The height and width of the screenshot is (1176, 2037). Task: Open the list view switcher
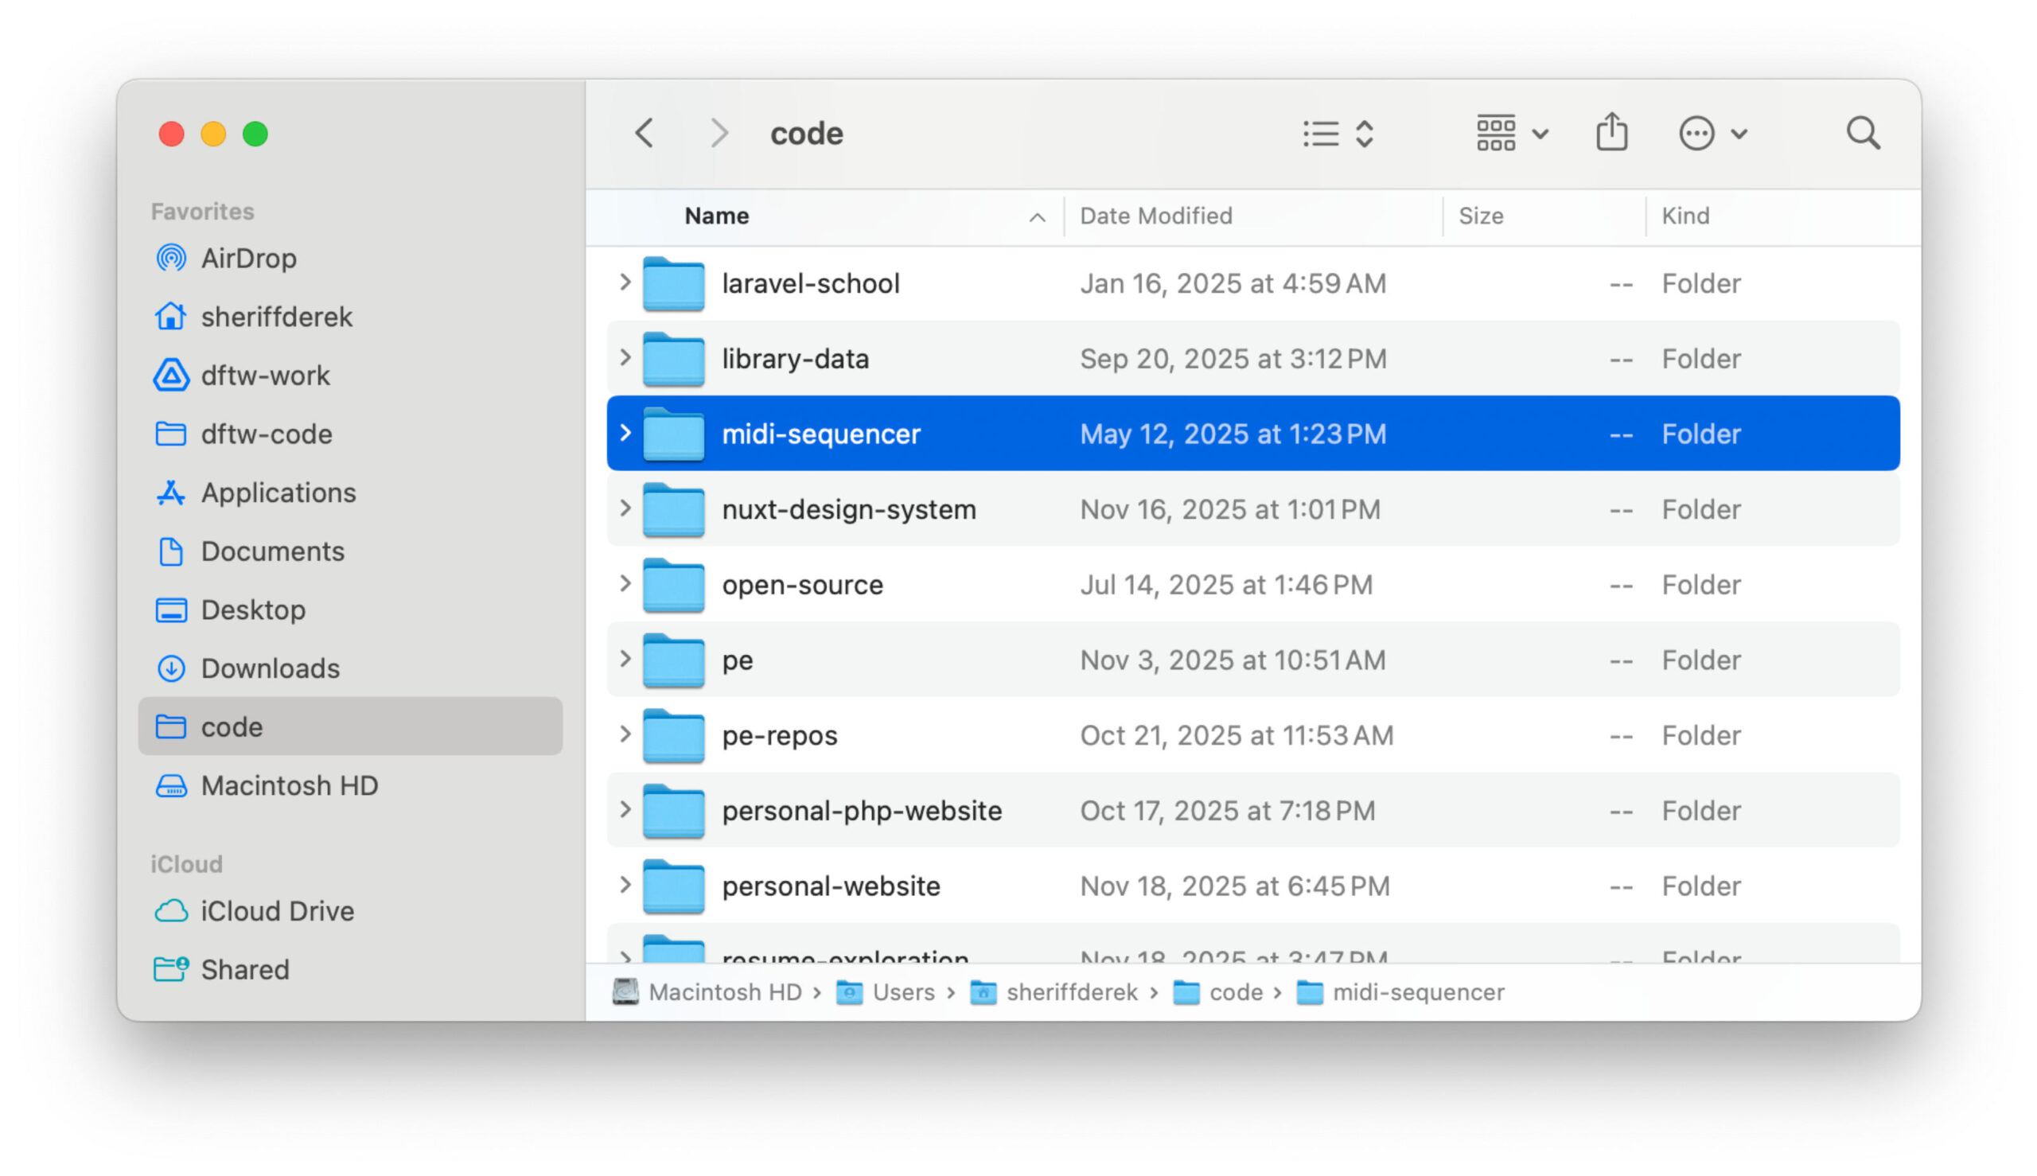click(x=1338, y=133)
